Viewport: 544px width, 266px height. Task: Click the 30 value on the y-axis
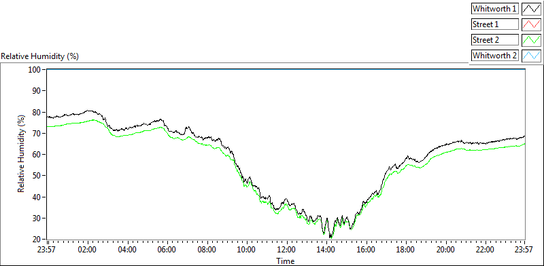pyautogui.click(x=37, y=218)
